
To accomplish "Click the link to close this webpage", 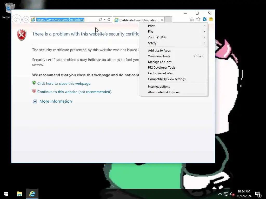I will [64, 83].
